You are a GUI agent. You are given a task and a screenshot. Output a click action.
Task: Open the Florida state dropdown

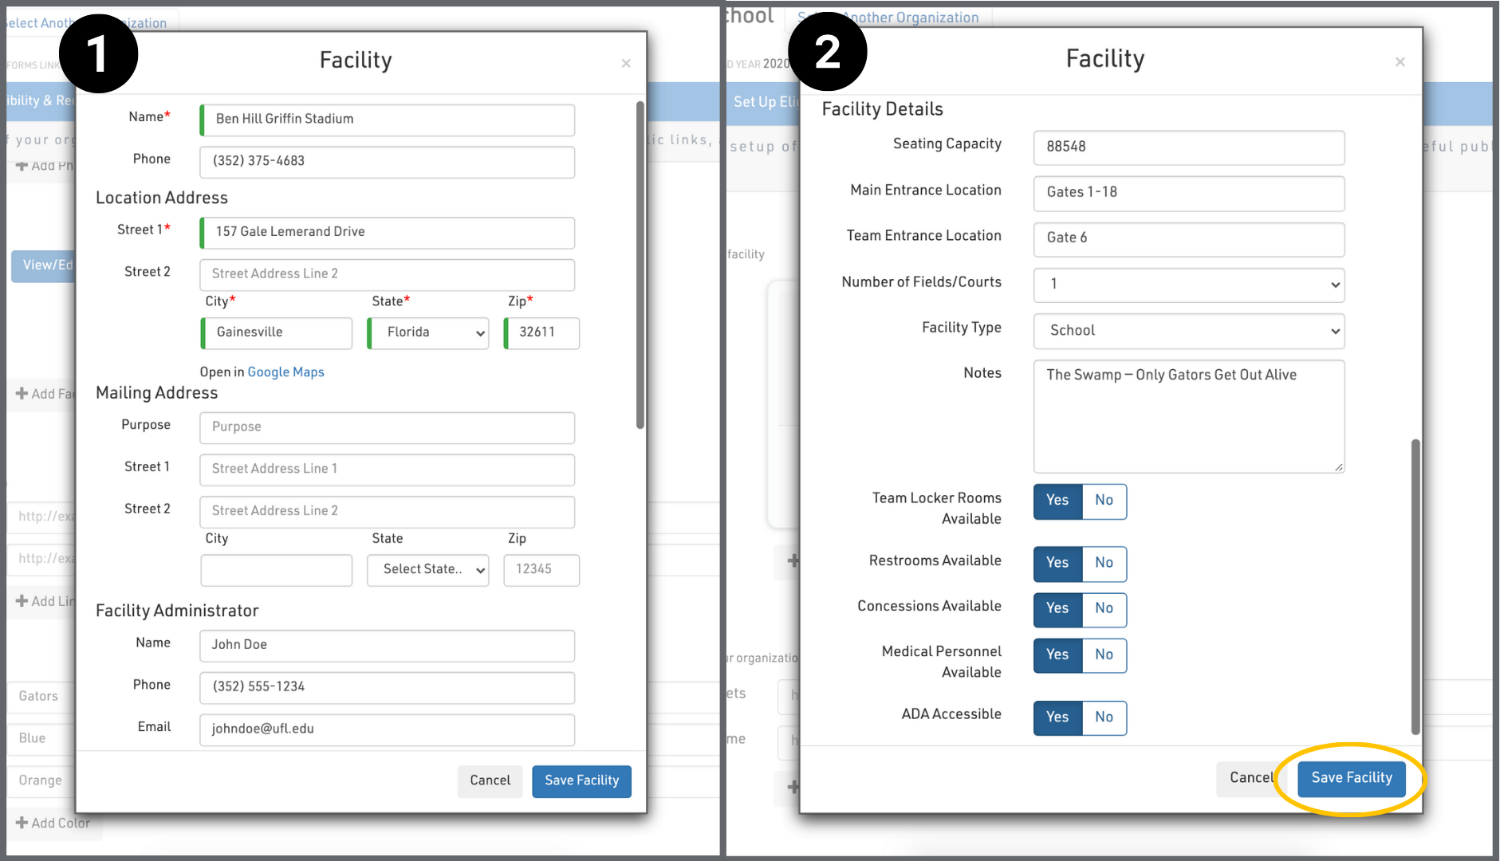click(428, 332)
